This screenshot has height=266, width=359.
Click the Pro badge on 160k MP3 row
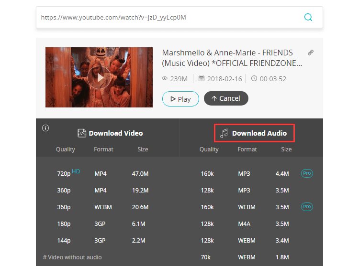pyautogui.click(x=307, y=173)
